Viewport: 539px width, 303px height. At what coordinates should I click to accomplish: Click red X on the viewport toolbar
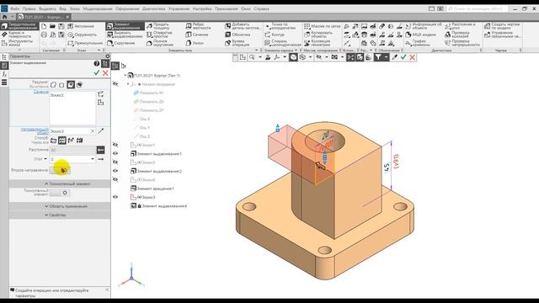pyautogui.click(x=412, y=57)
